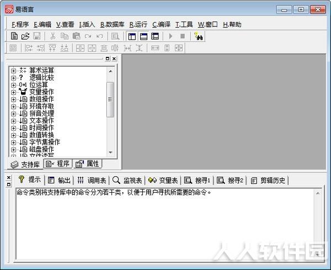Screen dimensions: 331x270
Task: Click the center horizontally in window icon
Action: pos(80,48)
